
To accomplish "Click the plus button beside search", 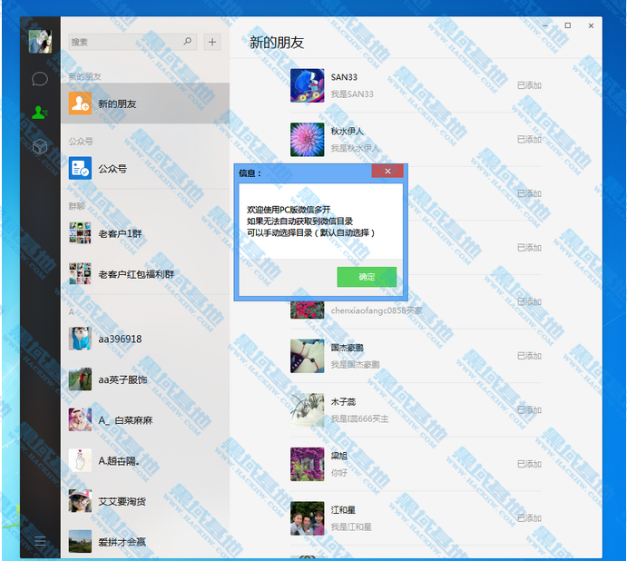I will click(212, 42).
